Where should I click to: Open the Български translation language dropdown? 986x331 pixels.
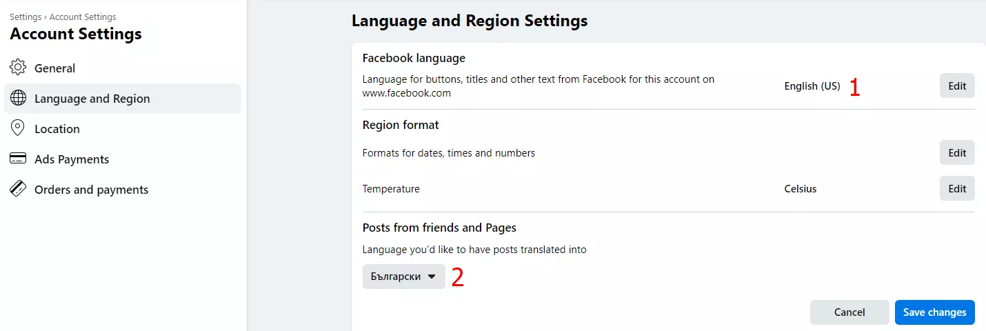pyautogui.click(x=404, y=277)
